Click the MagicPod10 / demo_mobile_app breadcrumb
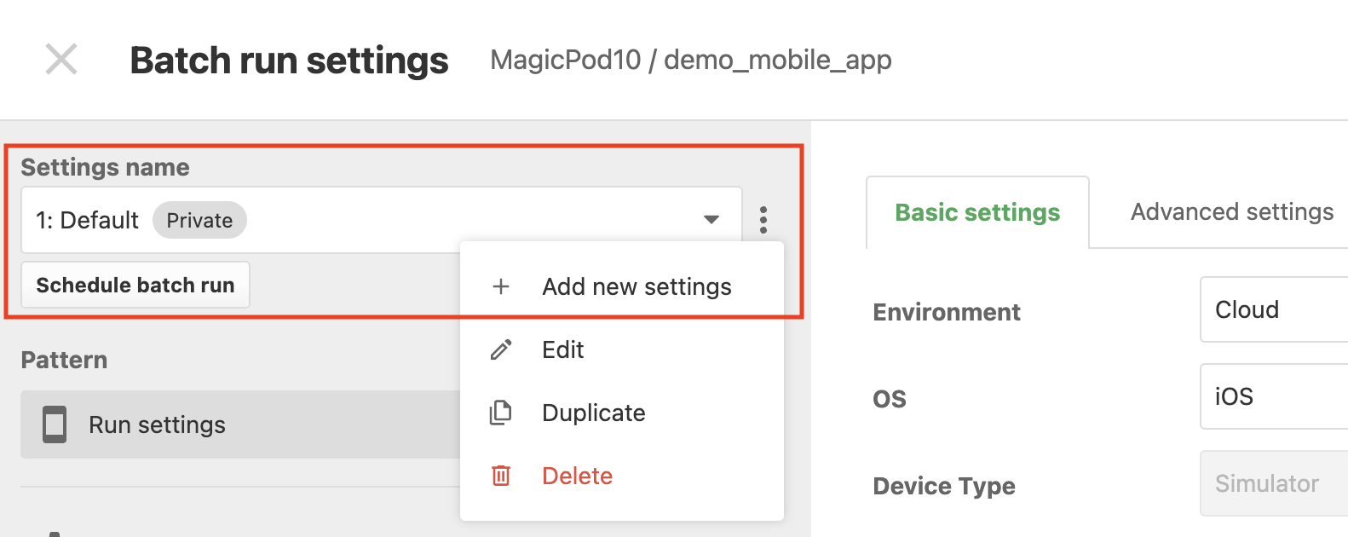The width and height of the screenshot is (1348, 537). tap(691, 60)
